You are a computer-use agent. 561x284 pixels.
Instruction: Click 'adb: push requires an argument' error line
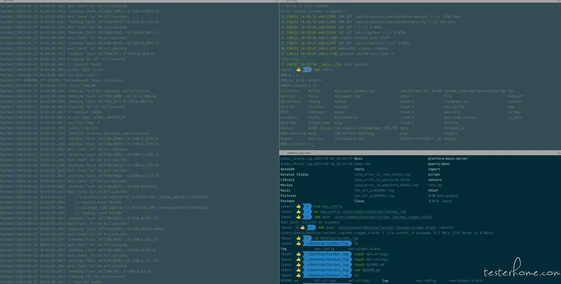point(310,222)
